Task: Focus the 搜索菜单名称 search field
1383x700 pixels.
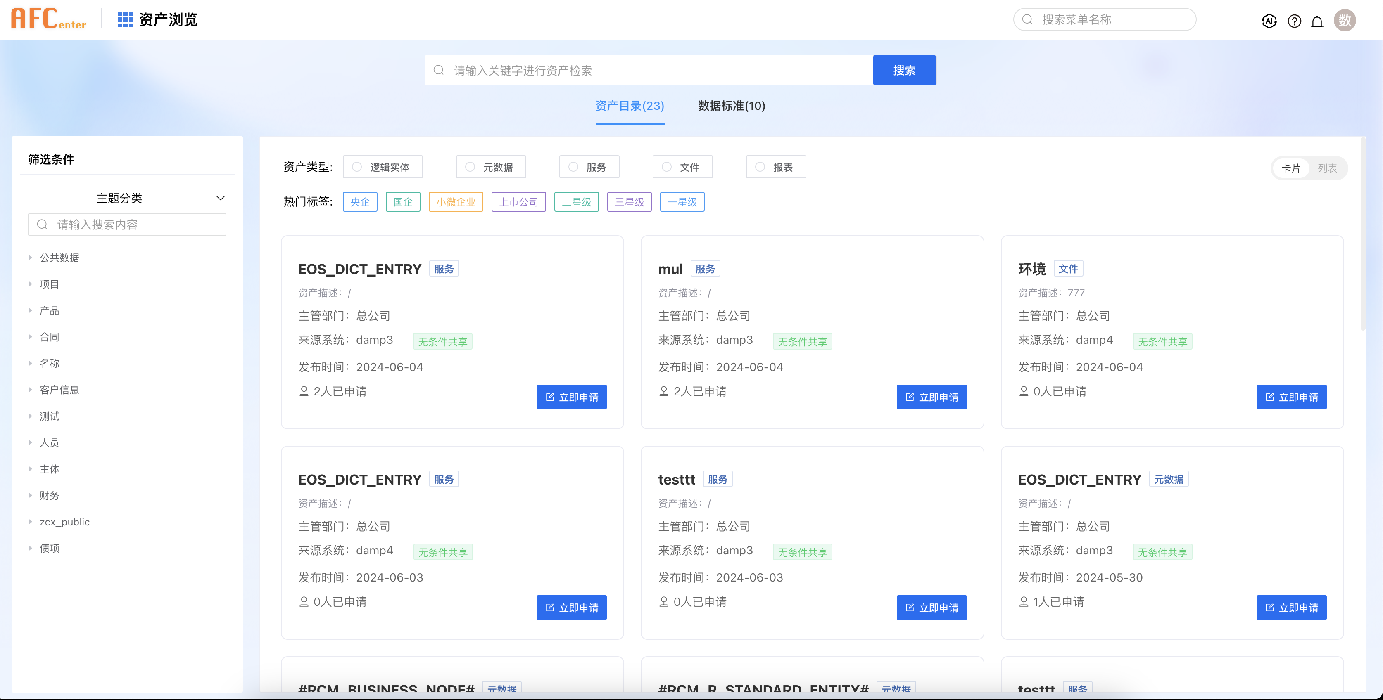Action: click(1104, 19)
